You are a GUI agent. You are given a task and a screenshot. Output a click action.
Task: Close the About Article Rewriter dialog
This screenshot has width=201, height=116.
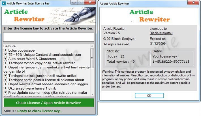pyautogui.click(x=193, y=3)
